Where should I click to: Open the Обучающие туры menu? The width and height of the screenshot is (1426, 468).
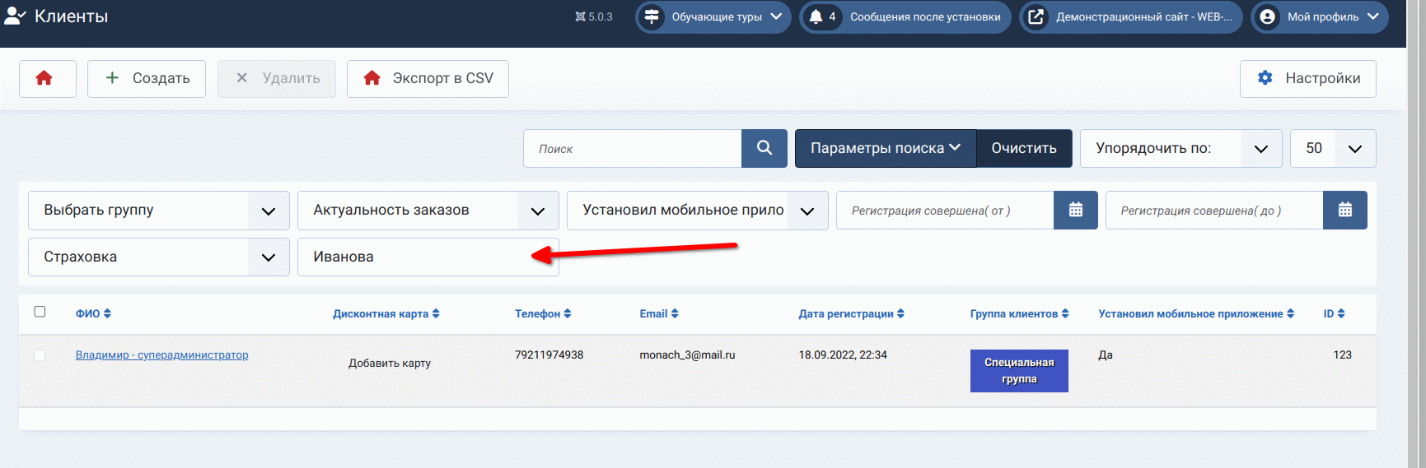tap(713, 17)
